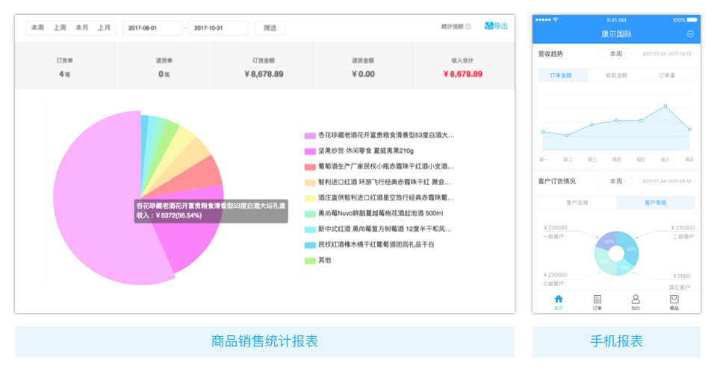This screenshot has width=717, height=380.
Task: Expand 本周 dropdown beside 客户订货情况
Action: (617, 181)
